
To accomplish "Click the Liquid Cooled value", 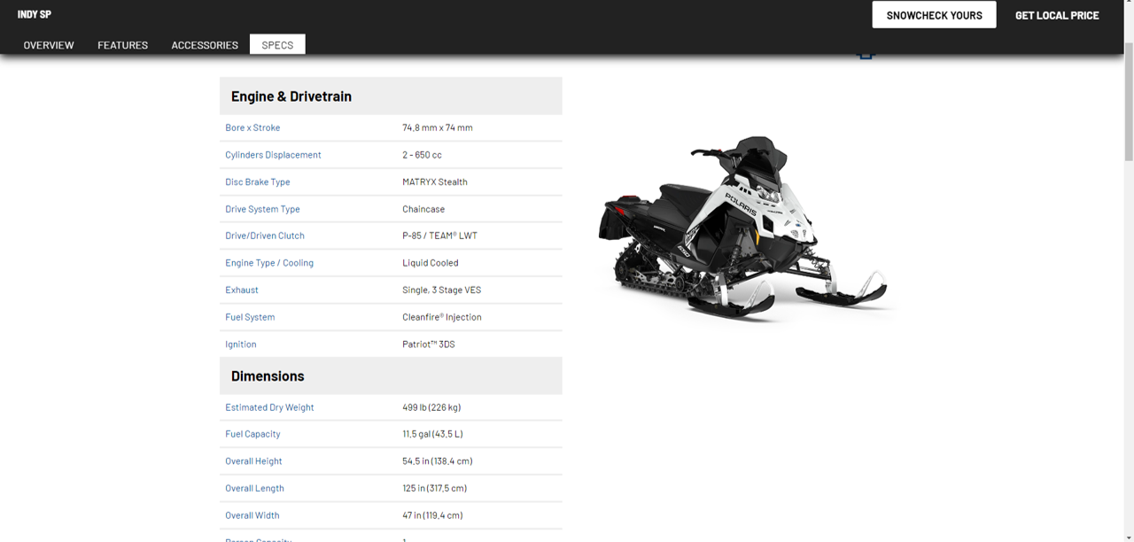I will point(431,263).
